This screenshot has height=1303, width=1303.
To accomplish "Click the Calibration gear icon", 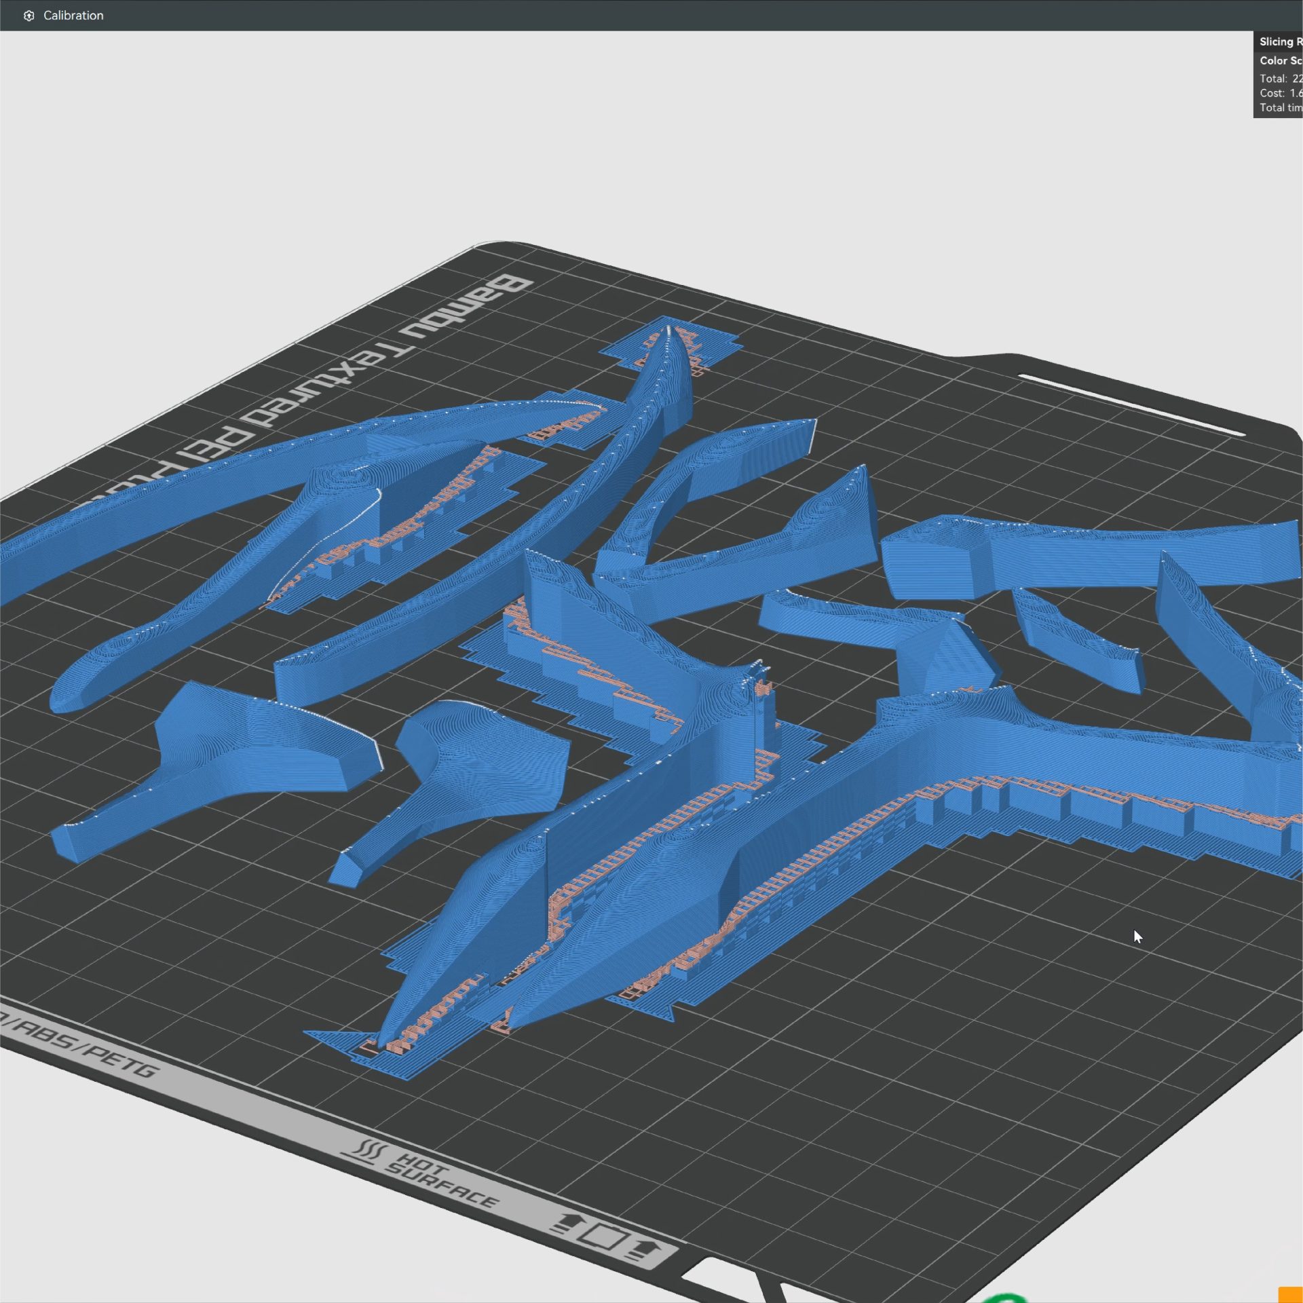I will coord(29,16).
